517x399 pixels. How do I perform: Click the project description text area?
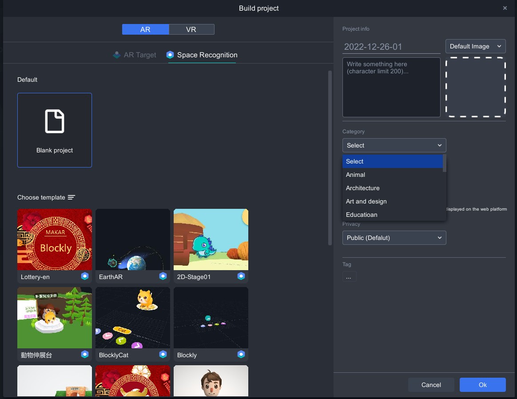tap(391, 87)
